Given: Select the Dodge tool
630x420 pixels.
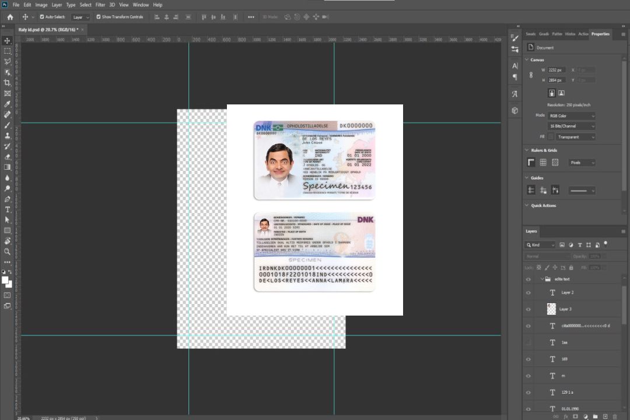Looking at the screenshot, I should click(7, 188).
